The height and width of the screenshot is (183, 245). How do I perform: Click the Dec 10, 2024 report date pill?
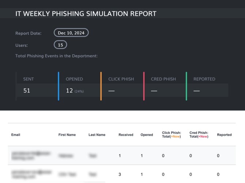[71, 33]
